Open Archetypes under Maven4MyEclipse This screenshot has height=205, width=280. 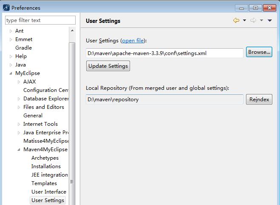pos(45,158)
